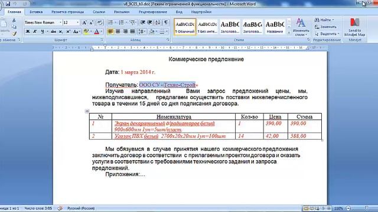Click the Русский (Россия) language indicator
This screenshot has height=212, width=378.
[x=81, y=208]
